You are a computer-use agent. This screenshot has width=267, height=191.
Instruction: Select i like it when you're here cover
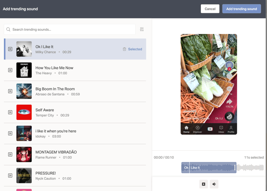[x=24, y=133]
